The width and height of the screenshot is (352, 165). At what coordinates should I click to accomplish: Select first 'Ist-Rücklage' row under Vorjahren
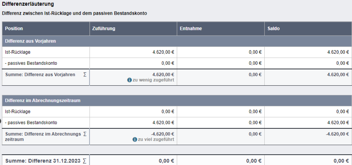point(177,52)
